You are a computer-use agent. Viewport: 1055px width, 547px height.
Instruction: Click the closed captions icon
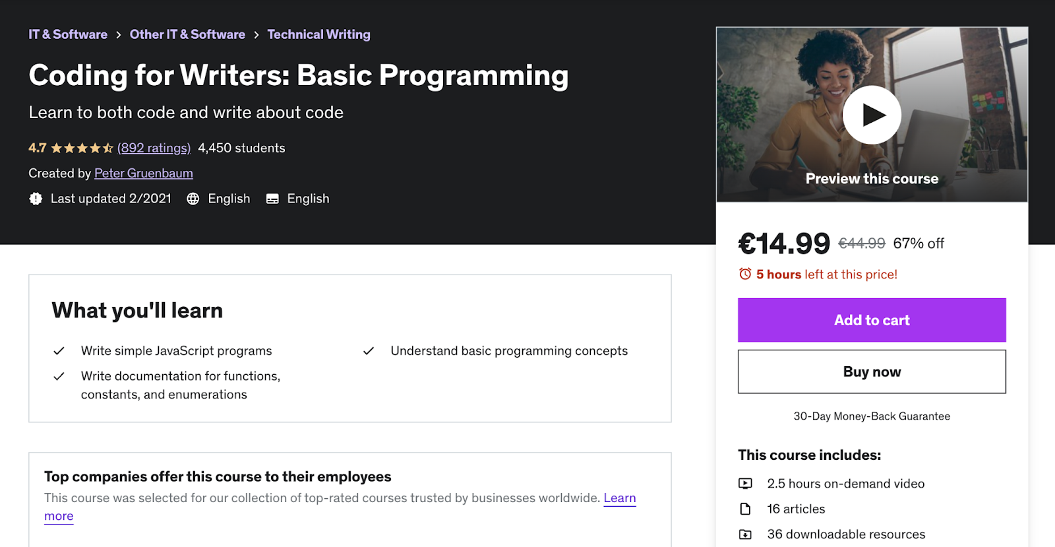pos(272,199)
